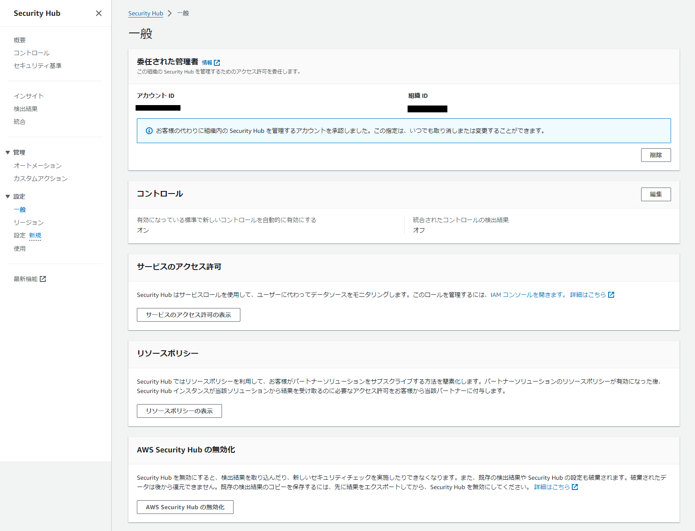Viewport: 695px width, 531px height.
Task: Go to コントロール in sidebar navigation
Action: tap(32, 53)
